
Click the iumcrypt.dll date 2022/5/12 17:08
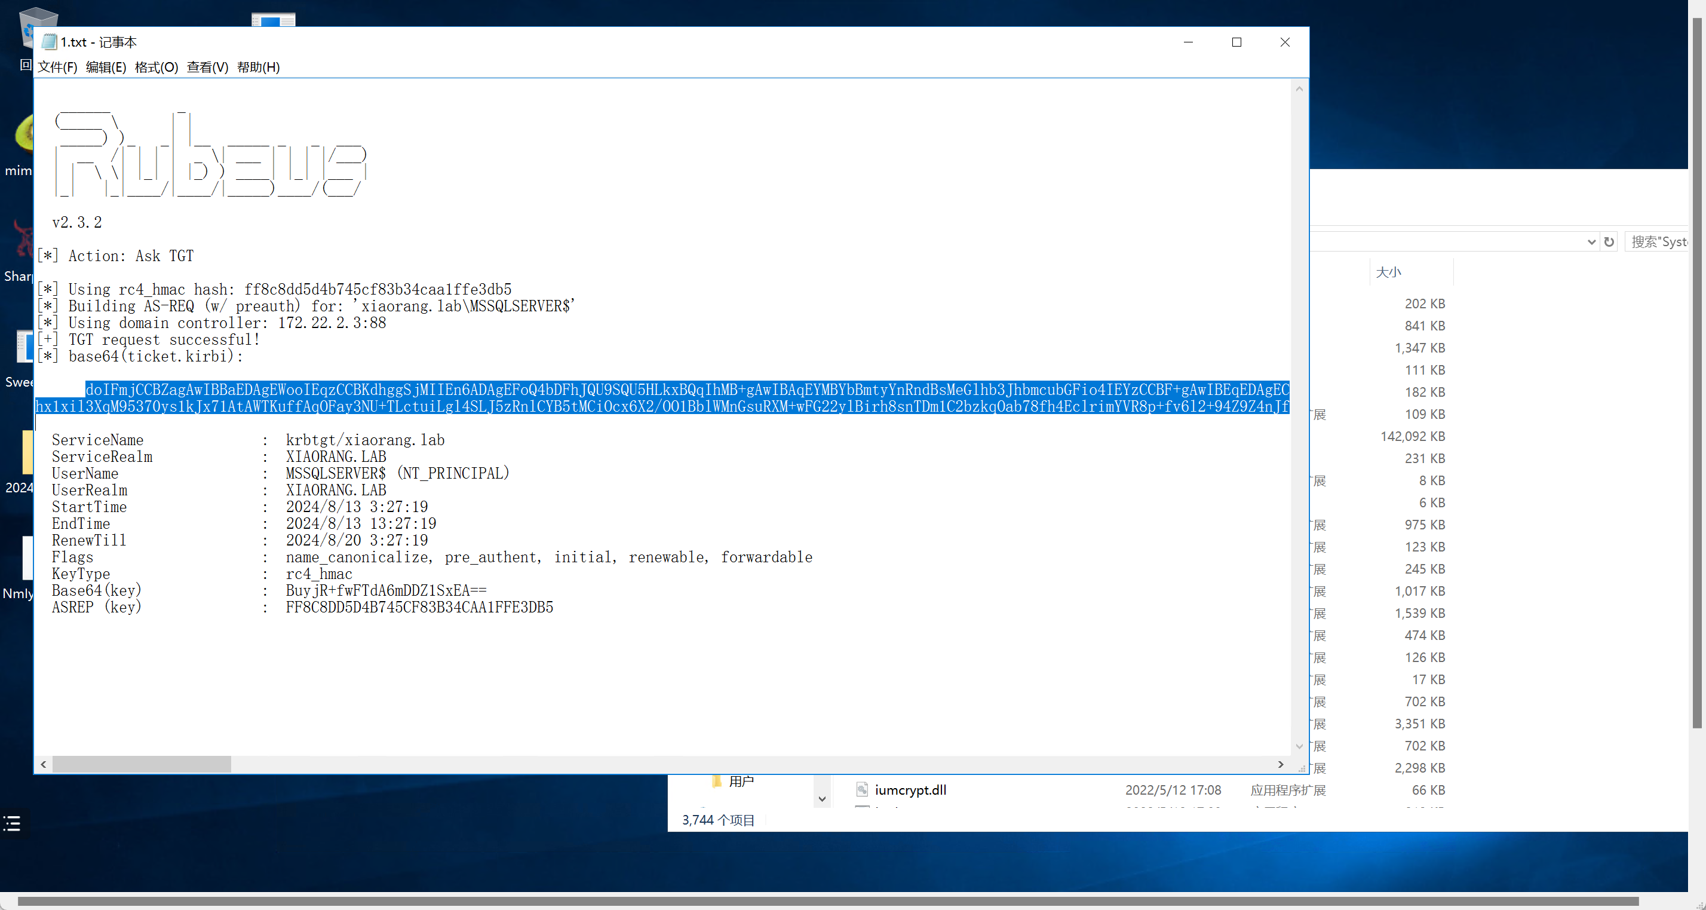pyautogui.click(x=1173, y=790)
